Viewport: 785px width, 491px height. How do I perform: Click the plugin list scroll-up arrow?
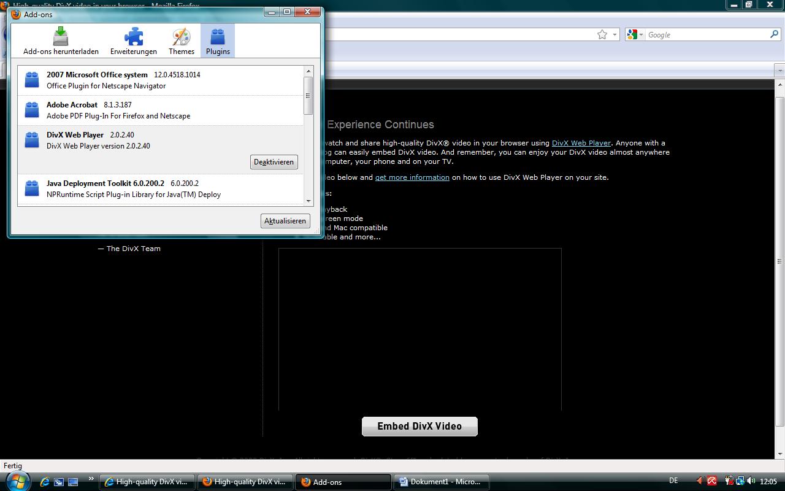point(308,72)
